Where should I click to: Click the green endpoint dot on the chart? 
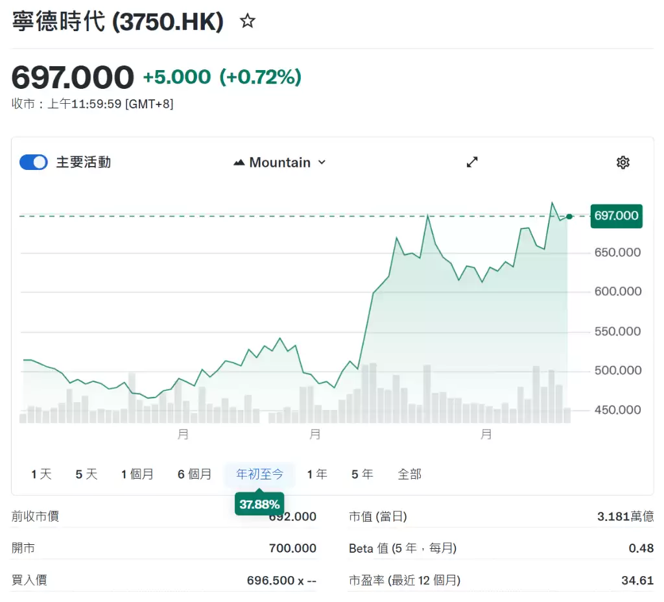[x=569, y=217]
